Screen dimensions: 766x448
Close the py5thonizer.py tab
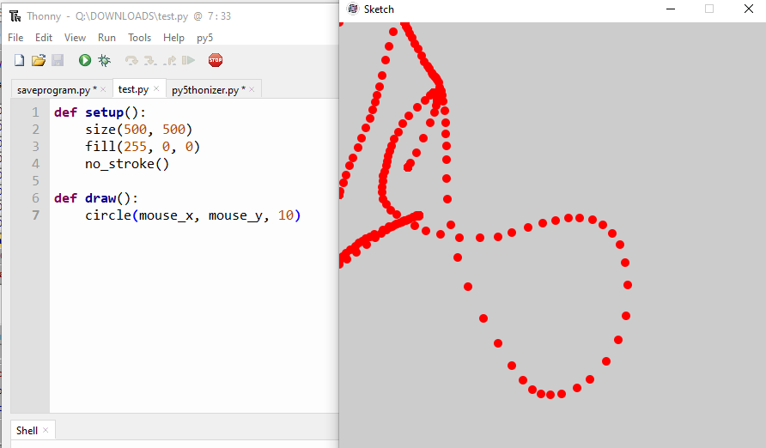pos(252,89)
